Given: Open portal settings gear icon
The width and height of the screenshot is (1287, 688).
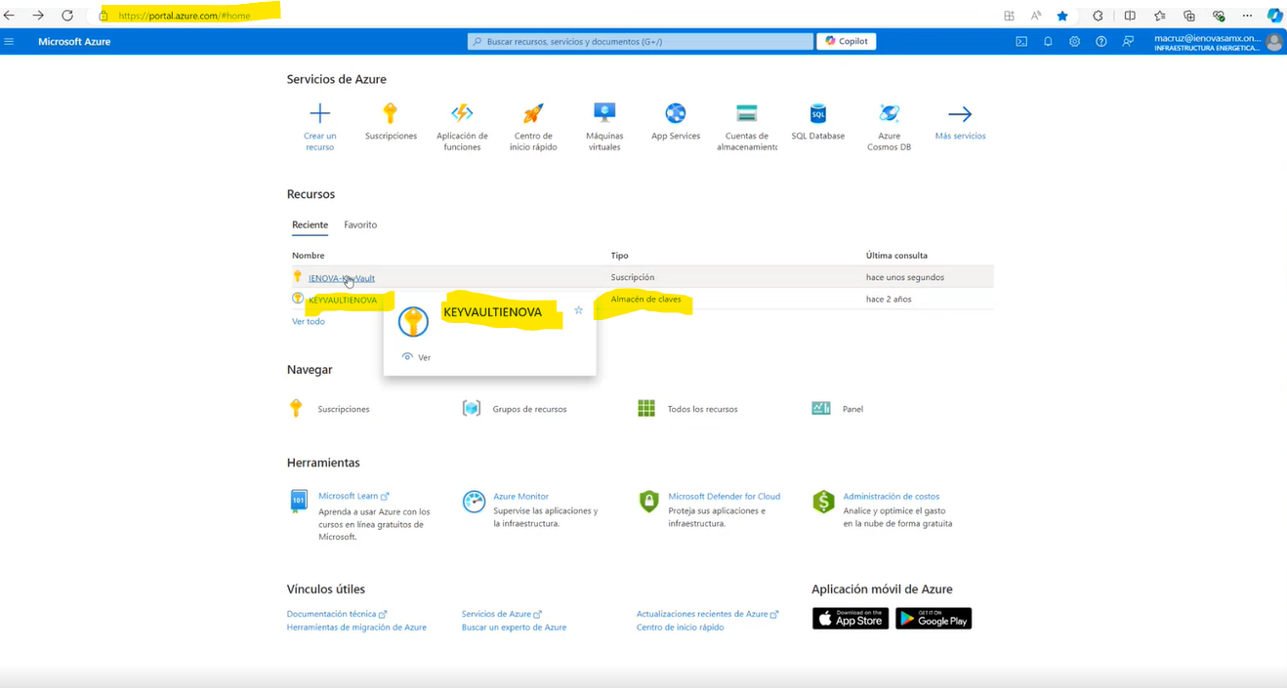Looking at the screenshot, I should point(1074,42).
